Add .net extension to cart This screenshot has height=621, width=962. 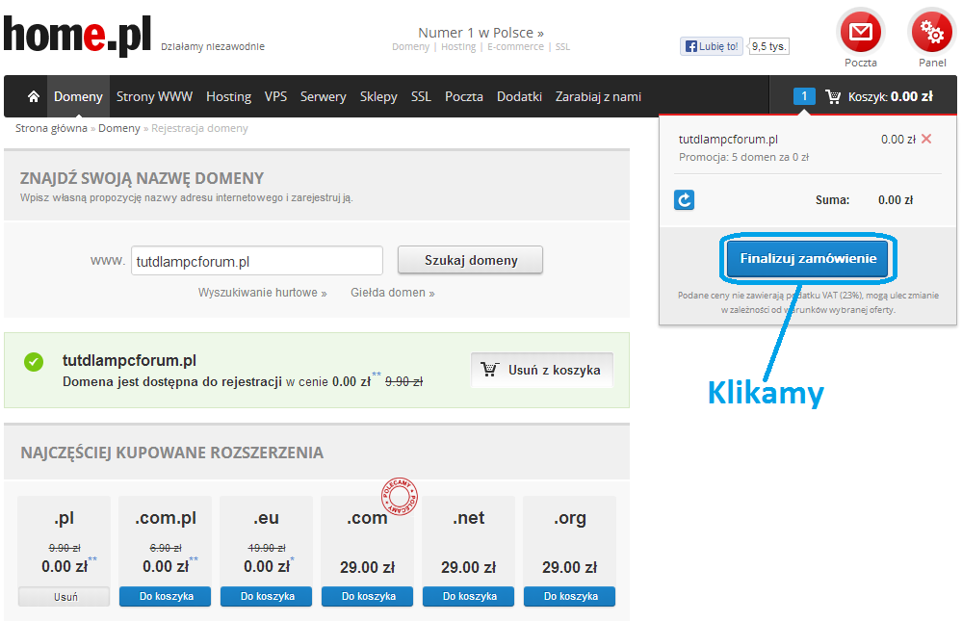coord(469,597)
